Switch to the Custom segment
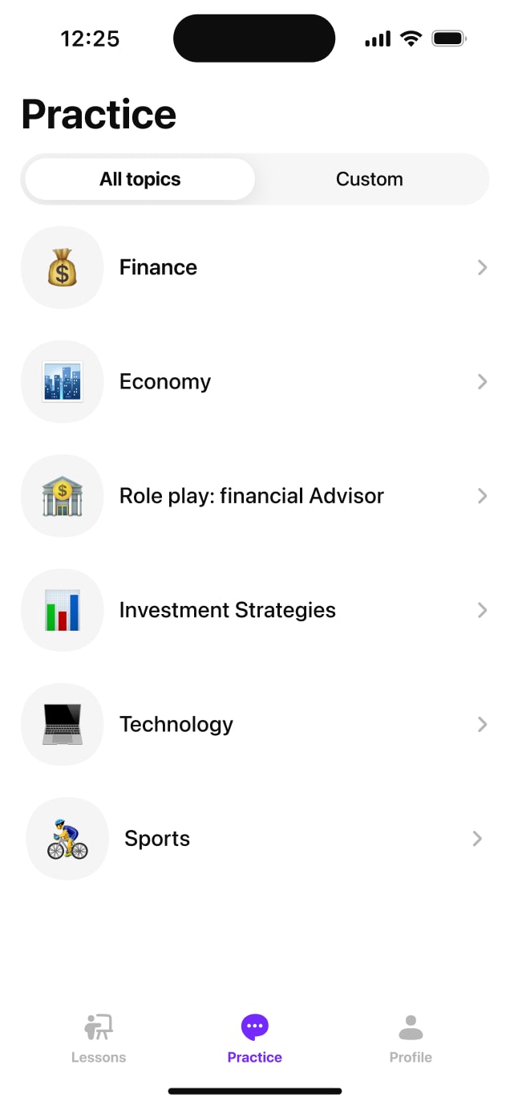Image resolution: width=510 pixels, height=1106 pixels. click(x=369, y=179)
